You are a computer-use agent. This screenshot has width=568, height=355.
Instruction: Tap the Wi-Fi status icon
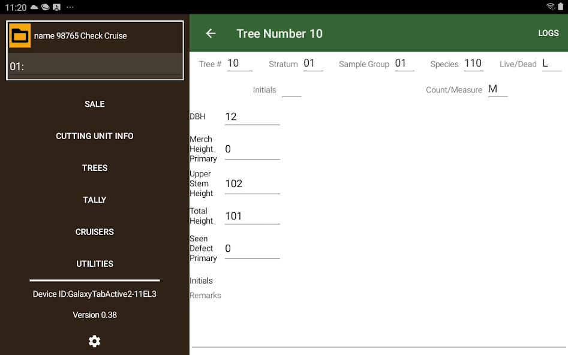pyautogui.click(x=550, y=7)
